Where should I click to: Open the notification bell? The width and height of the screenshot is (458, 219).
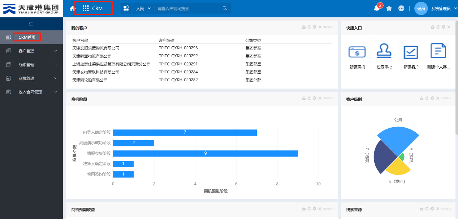tap(377, 8)
